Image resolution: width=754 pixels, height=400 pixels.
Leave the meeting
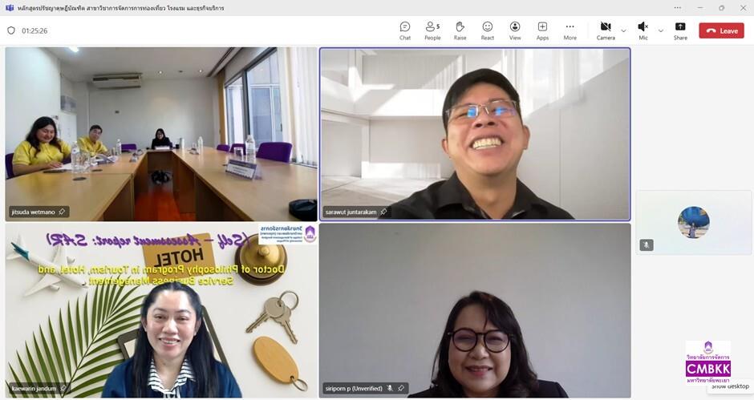[x=721, y=30]
